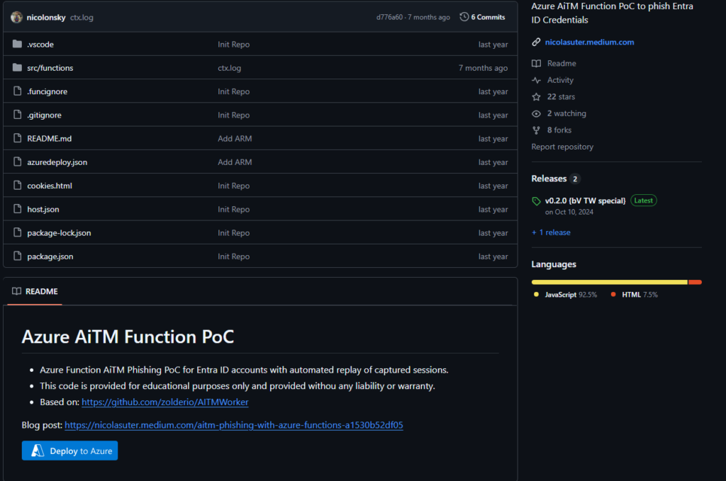
Task: Open the README tab
Action: (35, 291)
